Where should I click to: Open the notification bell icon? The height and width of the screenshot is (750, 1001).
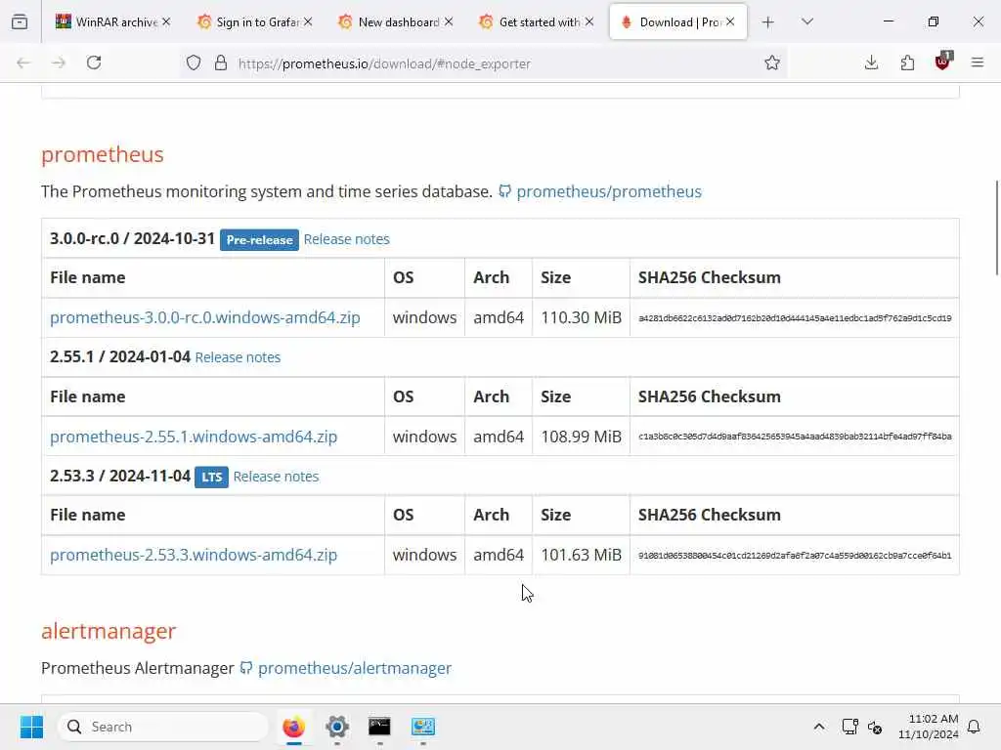click(975, 727)
